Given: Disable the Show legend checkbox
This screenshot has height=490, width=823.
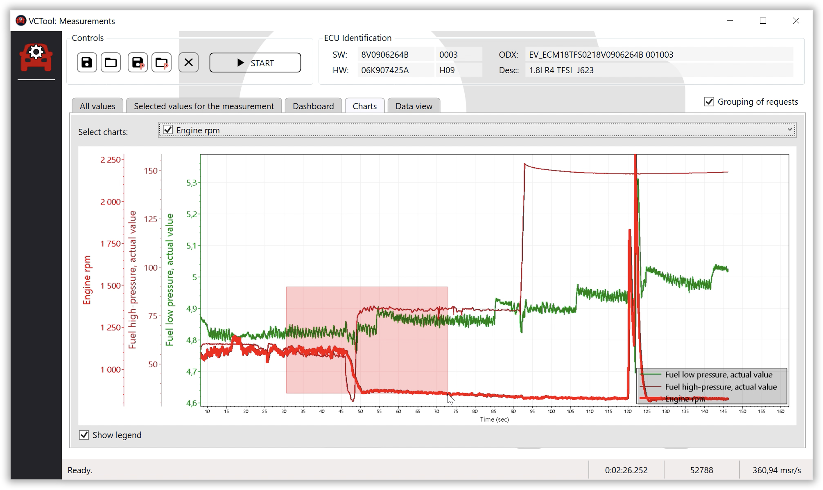Looking at the screenshot, I should [x=84, y=435].
